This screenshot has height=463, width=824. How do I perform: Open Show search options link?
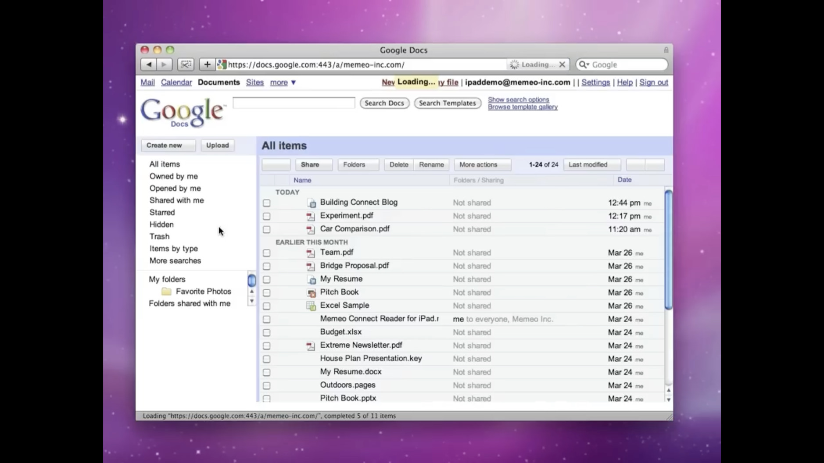click(518, 100)
